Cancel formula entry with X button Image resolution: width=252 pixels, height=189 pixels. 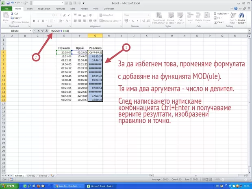coord(39,31)
